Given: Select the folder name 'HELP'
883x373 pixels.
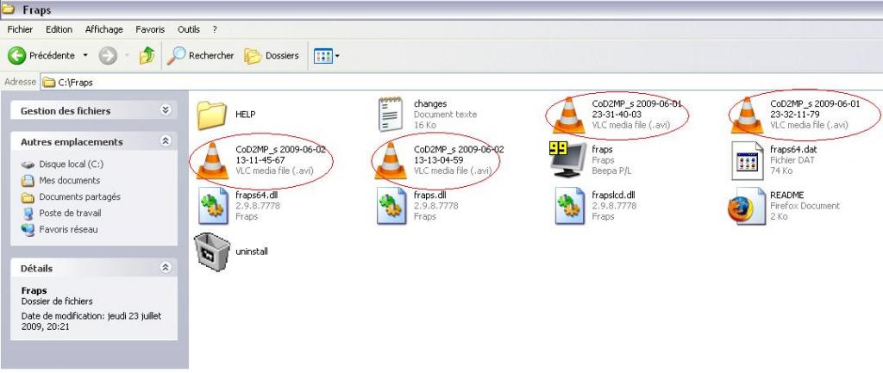Looking at the screenshot, I should pos(246,115).
